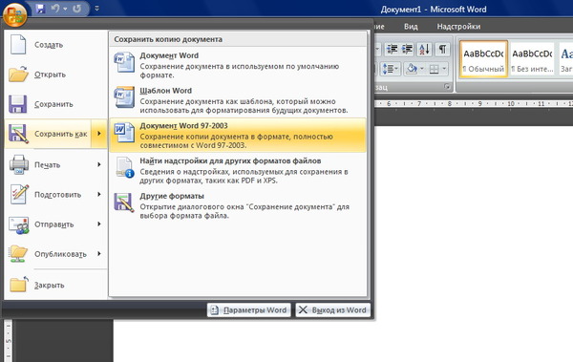Click the envelope icon beside Отправить
This screenshot has height=362, width=573.
click(19, 224)
